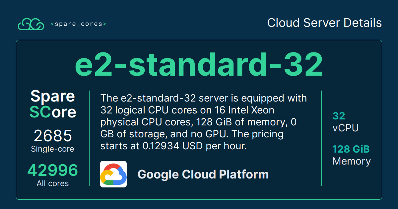Click the Cloud Server Details heading
The image size is (398, 209).
[x=324, y=23]
